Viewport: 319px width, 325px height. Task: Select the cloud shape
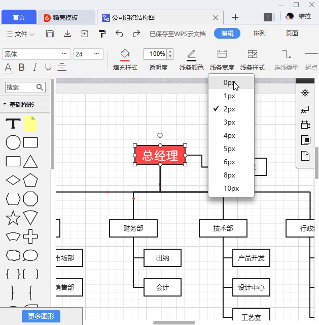point(13,255)
